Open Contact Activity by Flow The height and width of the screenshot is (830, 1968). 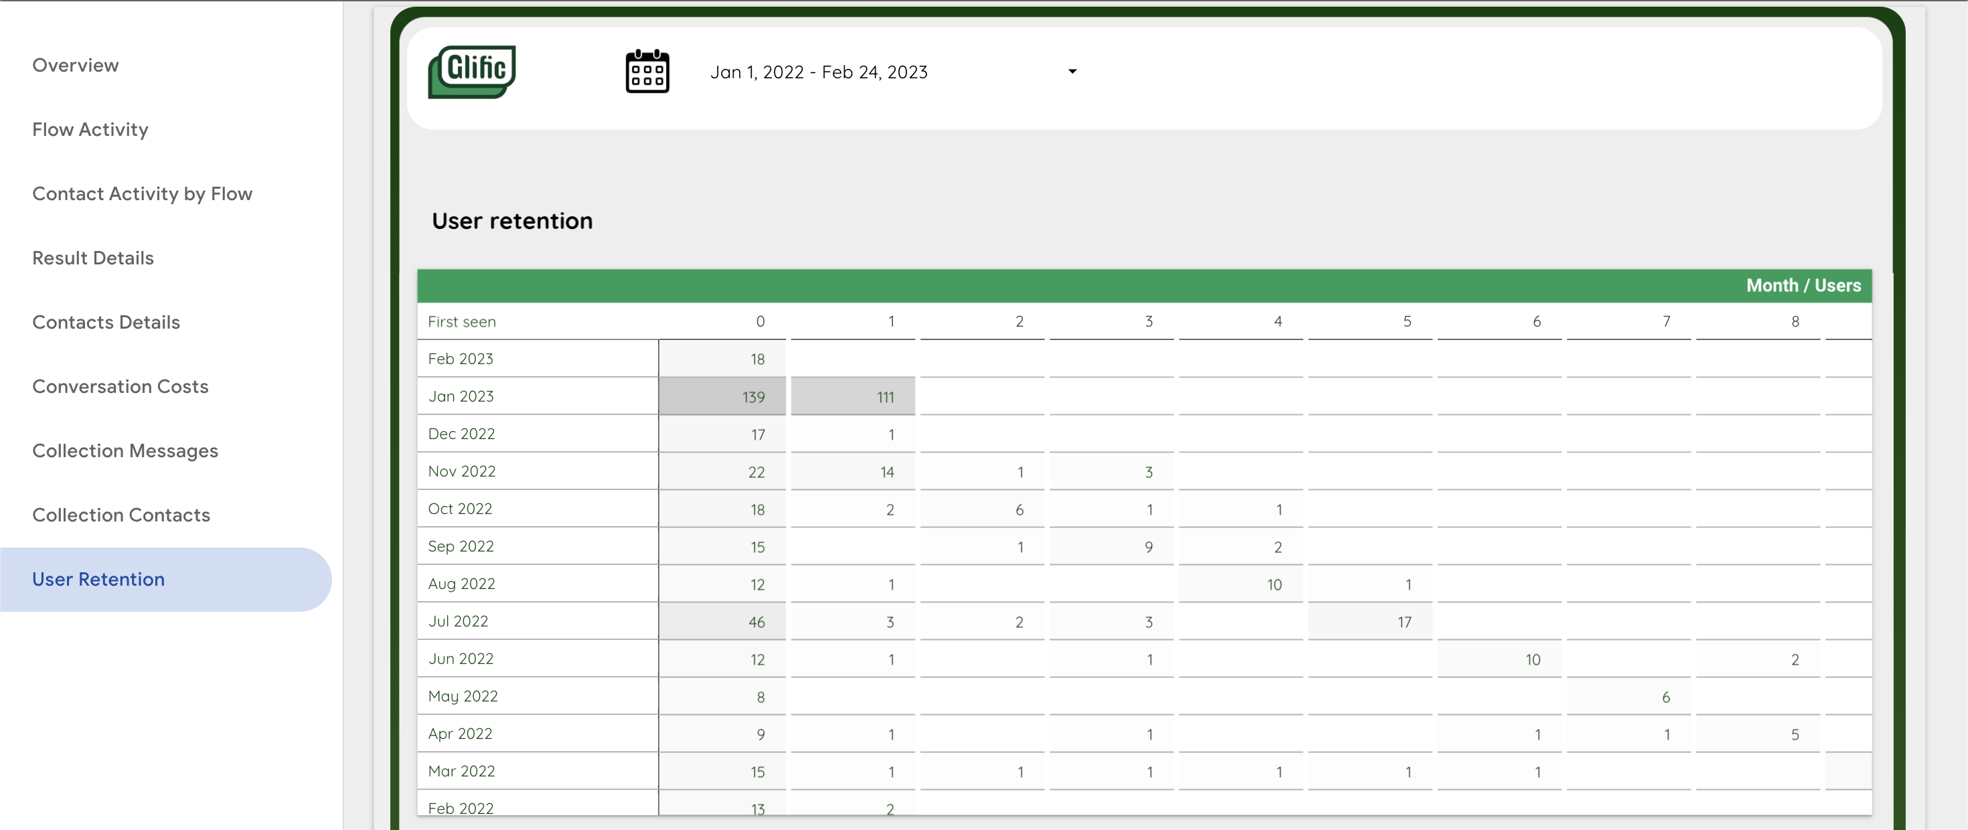point(142,193)
